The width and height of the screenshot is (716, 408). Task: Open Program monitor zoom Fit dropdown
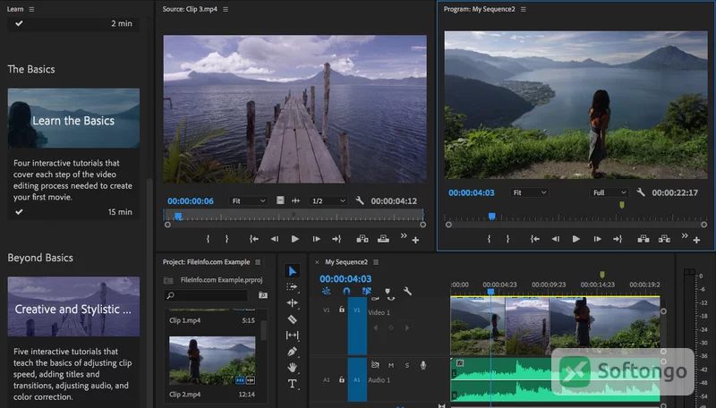[x=529, y=192]
